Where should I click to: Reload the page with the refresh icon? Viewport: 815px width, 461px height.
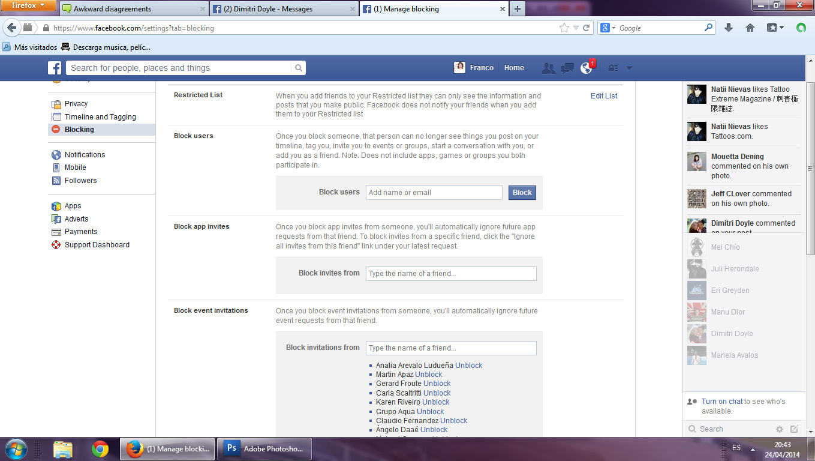click(587, 28)
